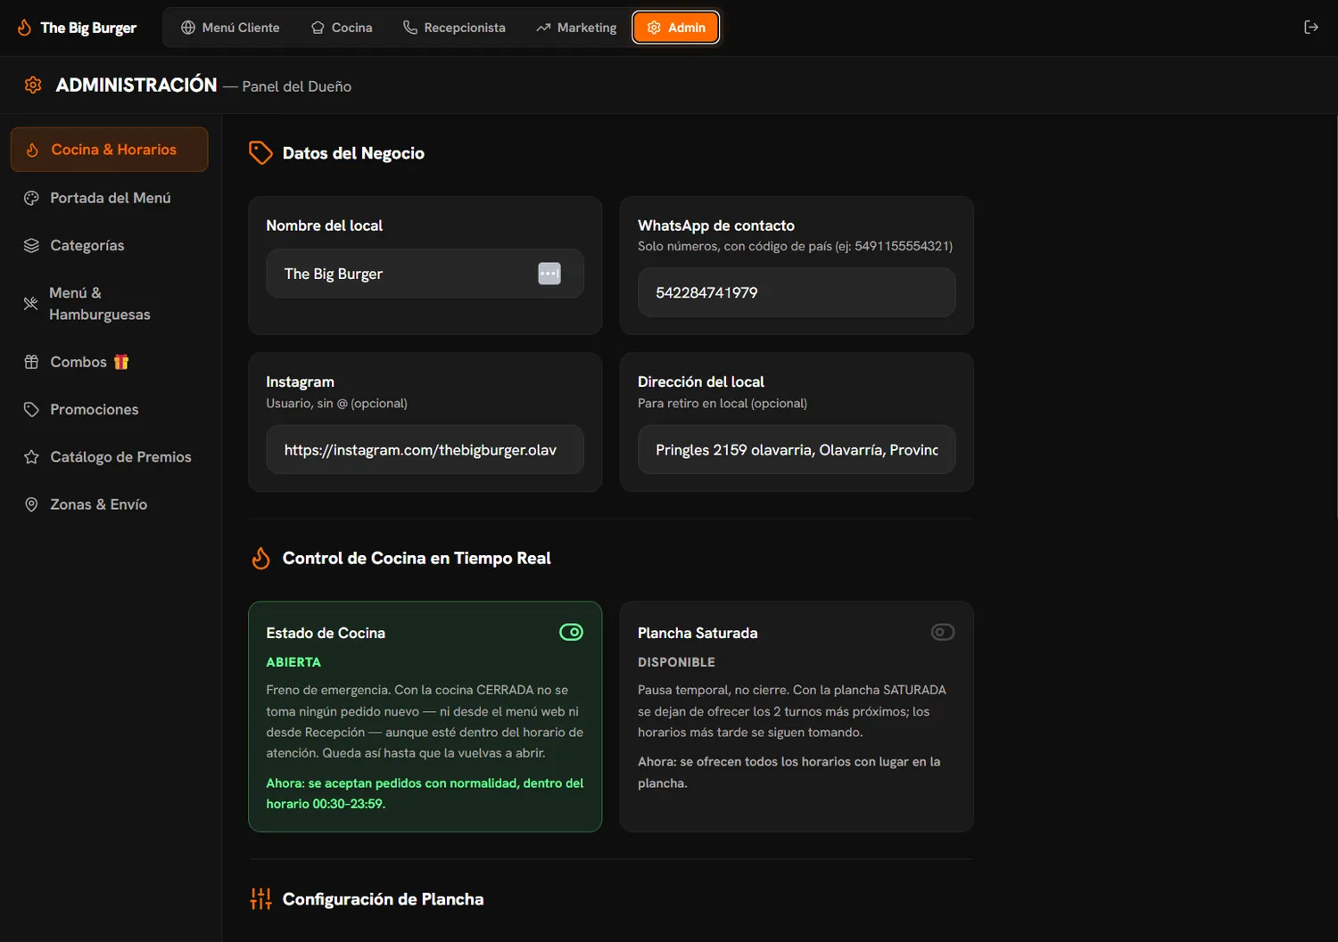This screenshot has height=942, width=1338.
Task: Click the DISPONIBLE status text
Action: click(676, 662)
